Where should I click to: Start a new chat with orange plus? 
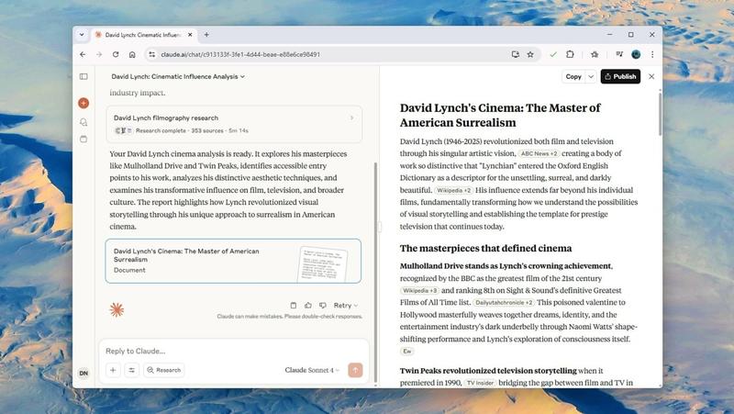pyautogui.click(x=83, y=103)
